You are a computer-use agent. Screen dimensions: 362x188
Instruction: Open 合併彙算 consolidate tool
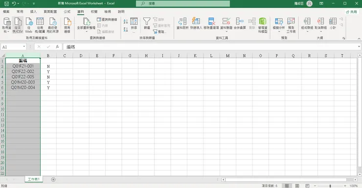(x=240, y=23)
